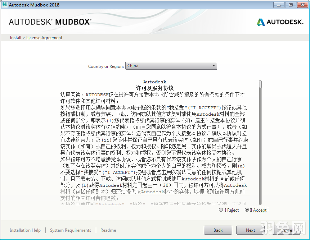Click the Autodesk logo at top right

(280, 22)
